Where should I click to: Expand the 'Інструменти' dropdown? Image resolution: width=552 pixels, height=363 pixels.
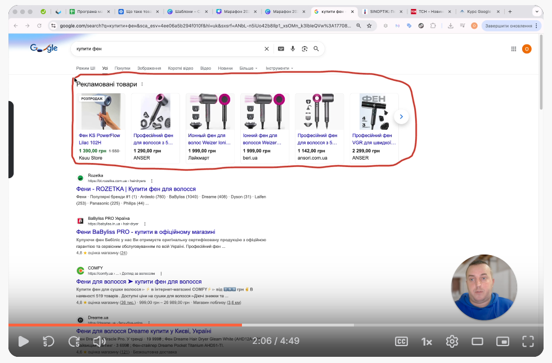tap(279, 68)
